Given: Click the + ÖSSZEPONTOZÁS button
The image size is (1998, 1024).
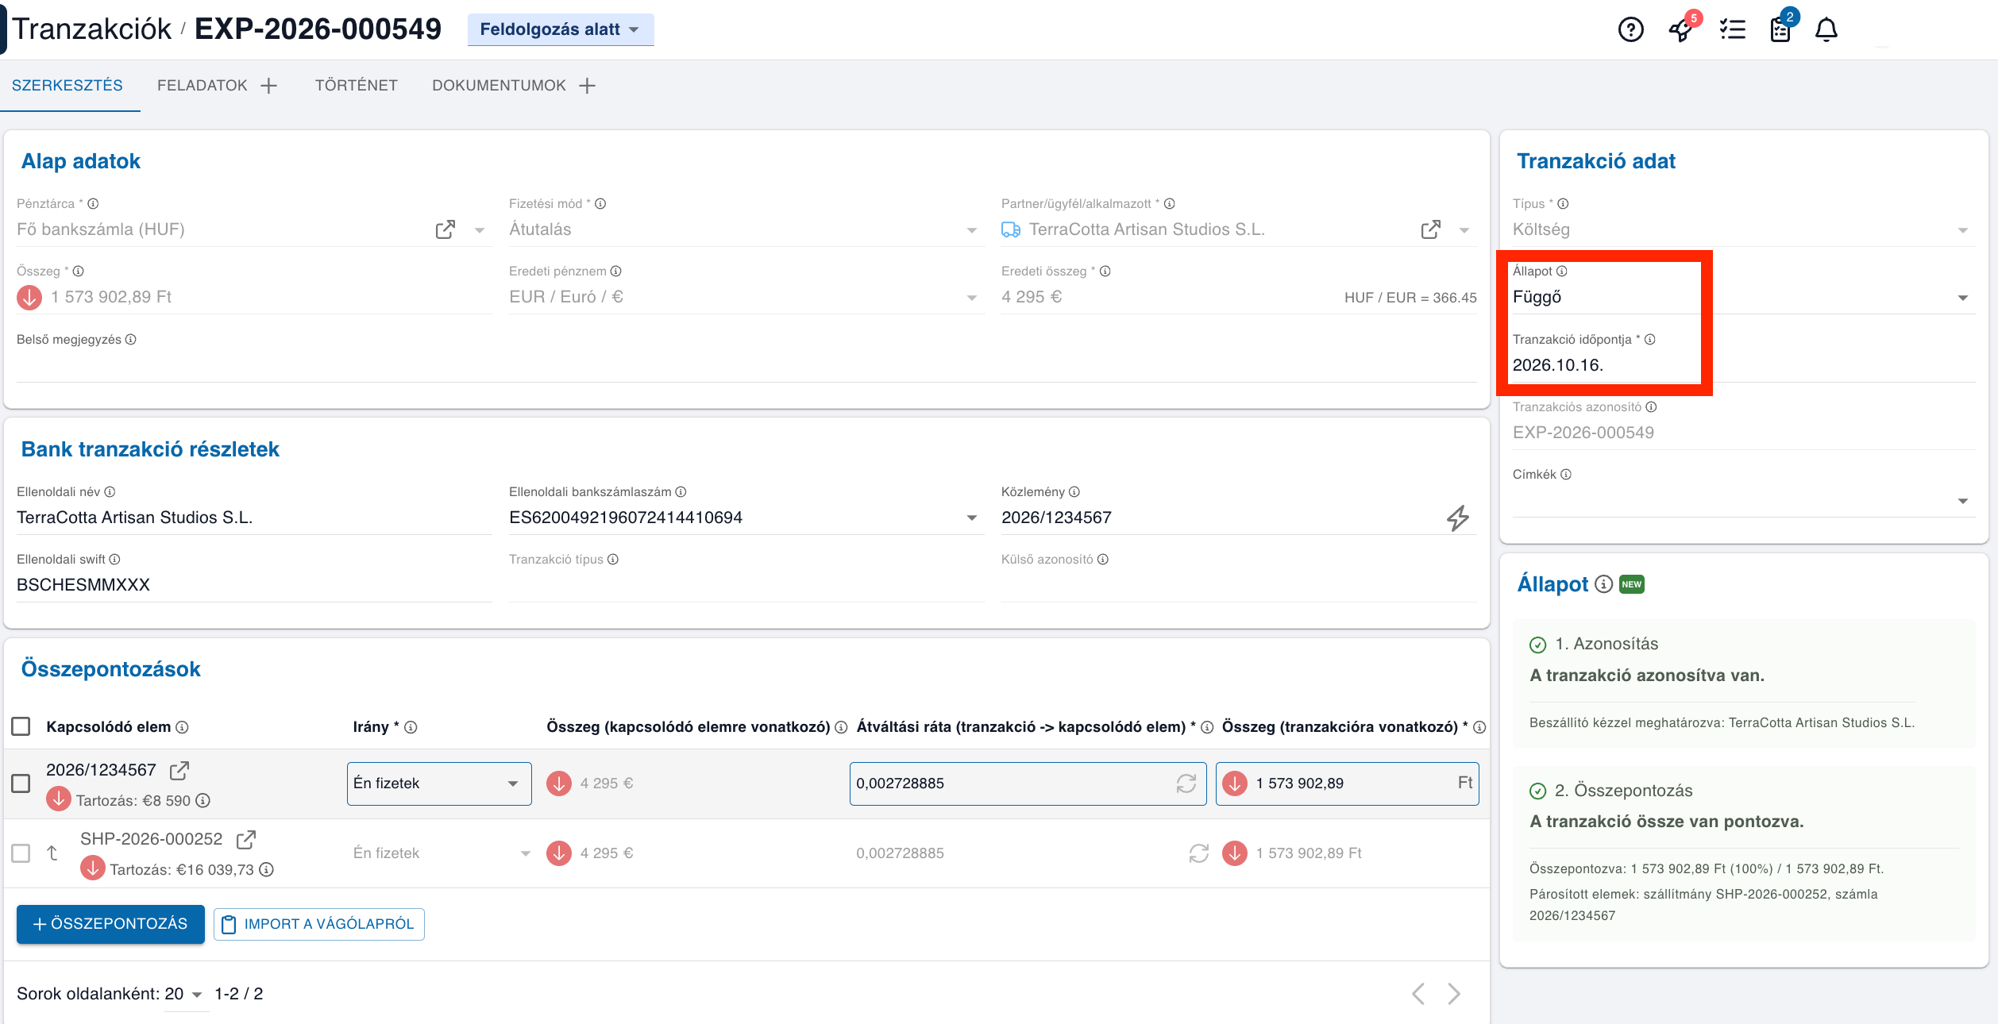Looking at the screenshot, I should pos(110,924).
